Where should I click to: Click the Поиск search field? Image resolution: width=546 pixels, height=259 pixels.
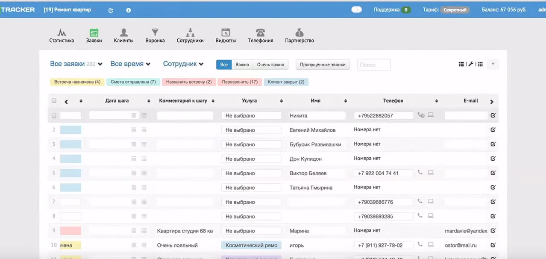point(373,65)
